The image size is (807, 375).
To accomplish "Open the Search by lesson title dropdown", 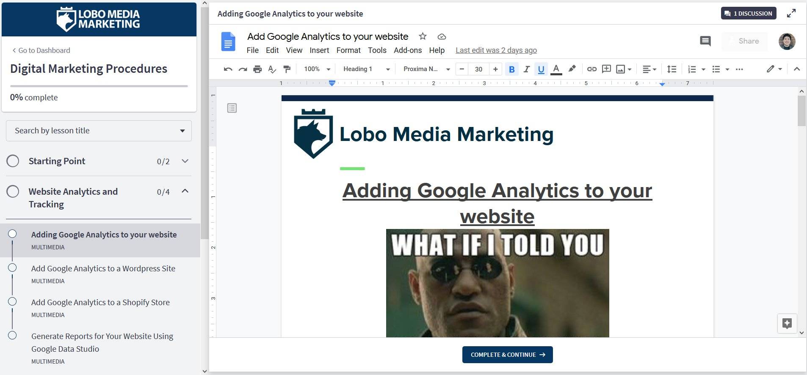I will (99, 131).
